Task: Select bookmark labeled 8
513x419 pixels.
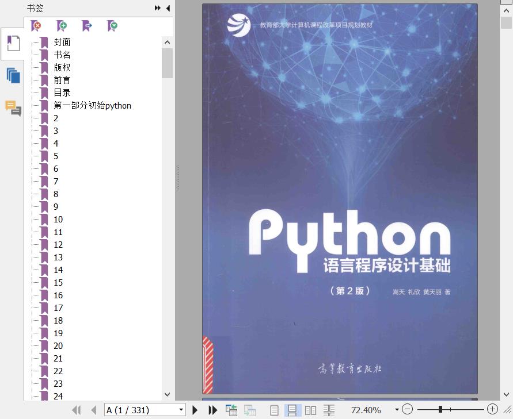Action: tap(56, 194)
